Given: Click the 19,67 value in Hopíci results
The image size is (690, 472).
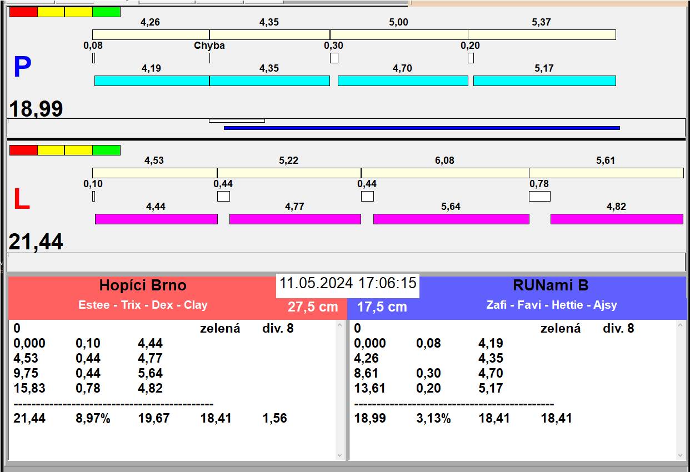Looking at the screenshot, I should 154,418.
